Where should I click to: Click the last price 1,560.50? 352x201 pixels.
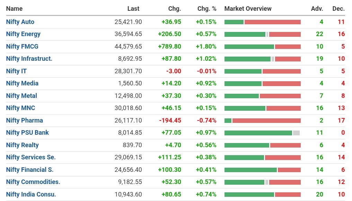click(x=130, y=83)
